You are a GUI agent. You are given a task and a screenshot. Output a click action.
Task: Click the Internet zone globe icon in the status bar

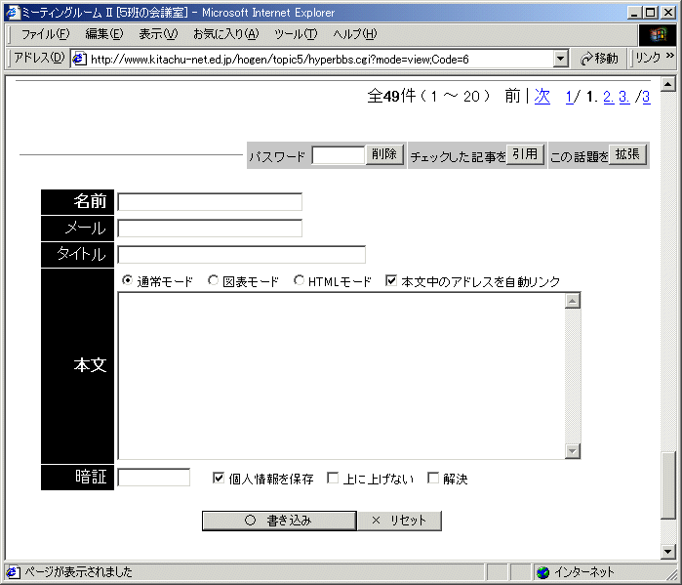[x=542, y=572]
